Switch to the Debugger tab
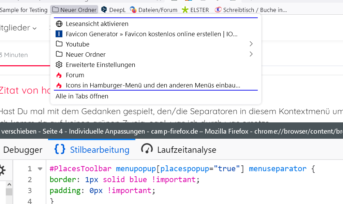Image resolution: width=343 pixels, height=204 pixels. [23, 150]
